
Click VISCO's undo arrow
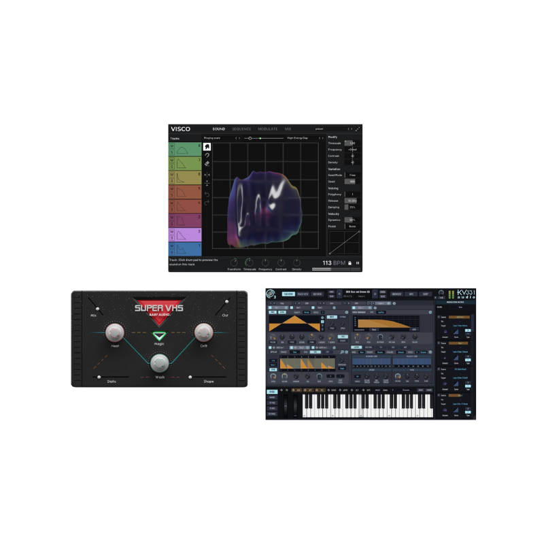click(207, 194)
